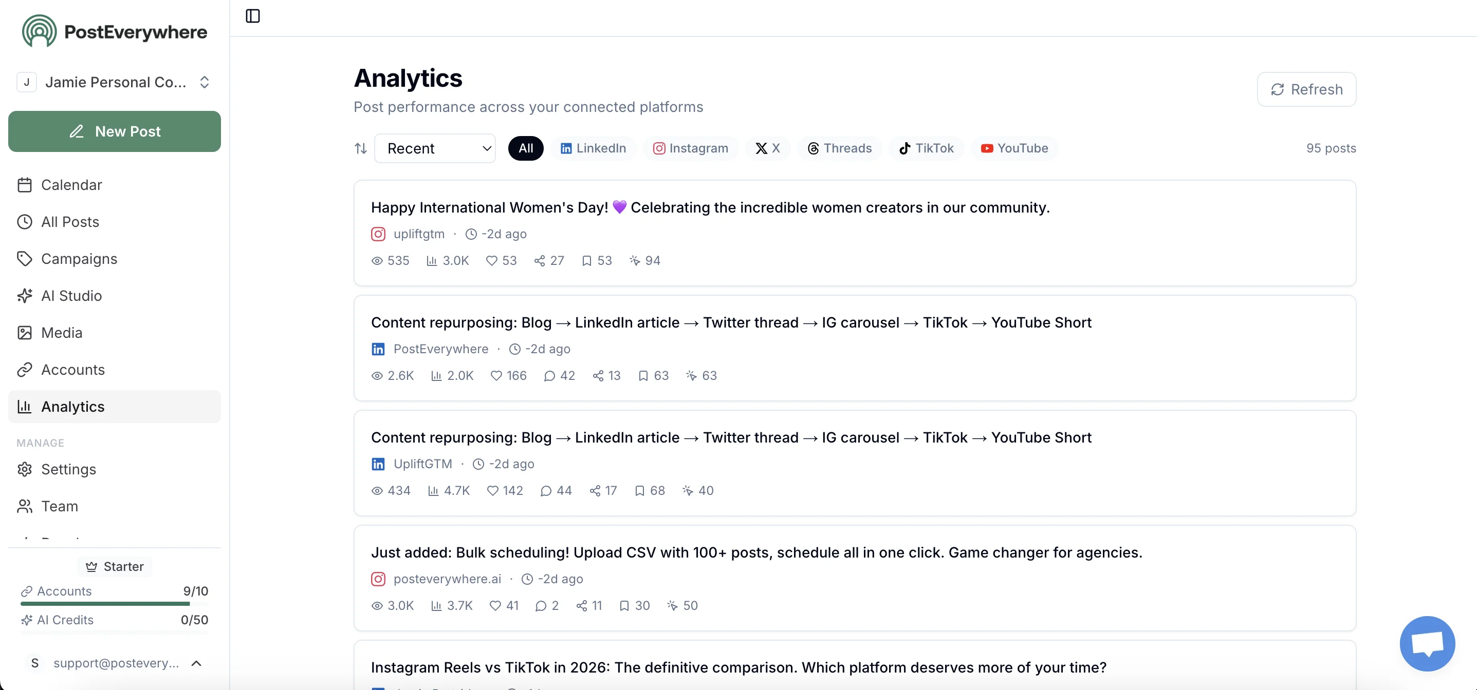Screen dimensions: 1477x690
Task: Open the Team section
Action: click(59, 506)
